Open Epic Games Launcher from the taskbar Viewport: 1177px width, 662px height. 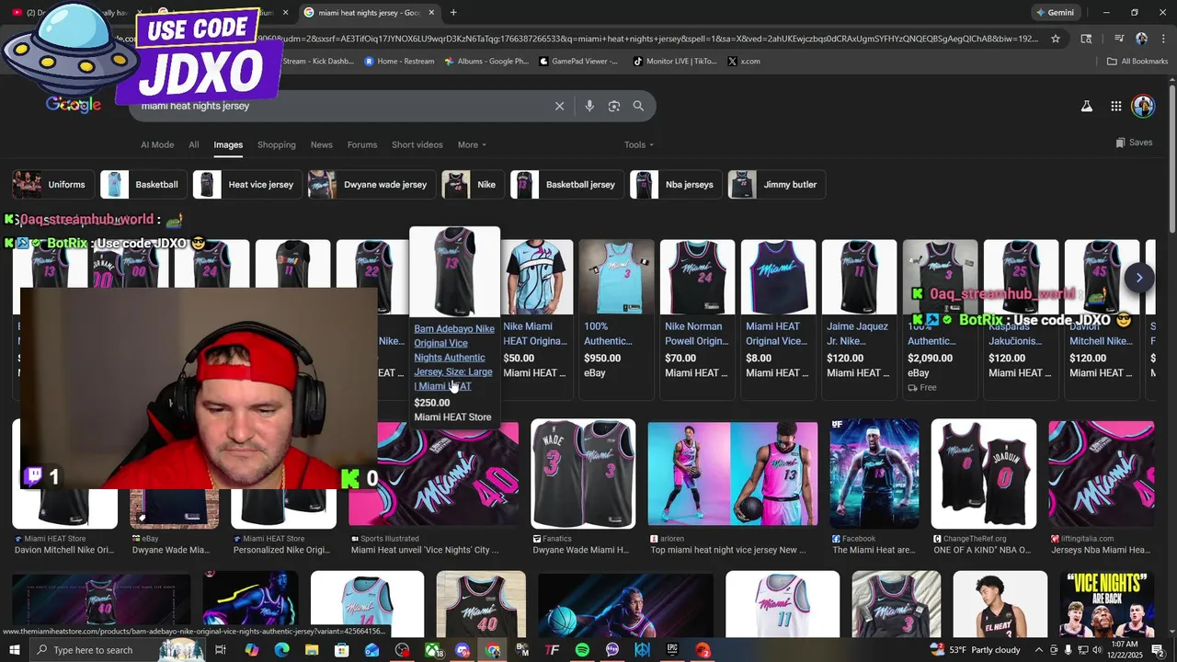(x=672, y=650)
